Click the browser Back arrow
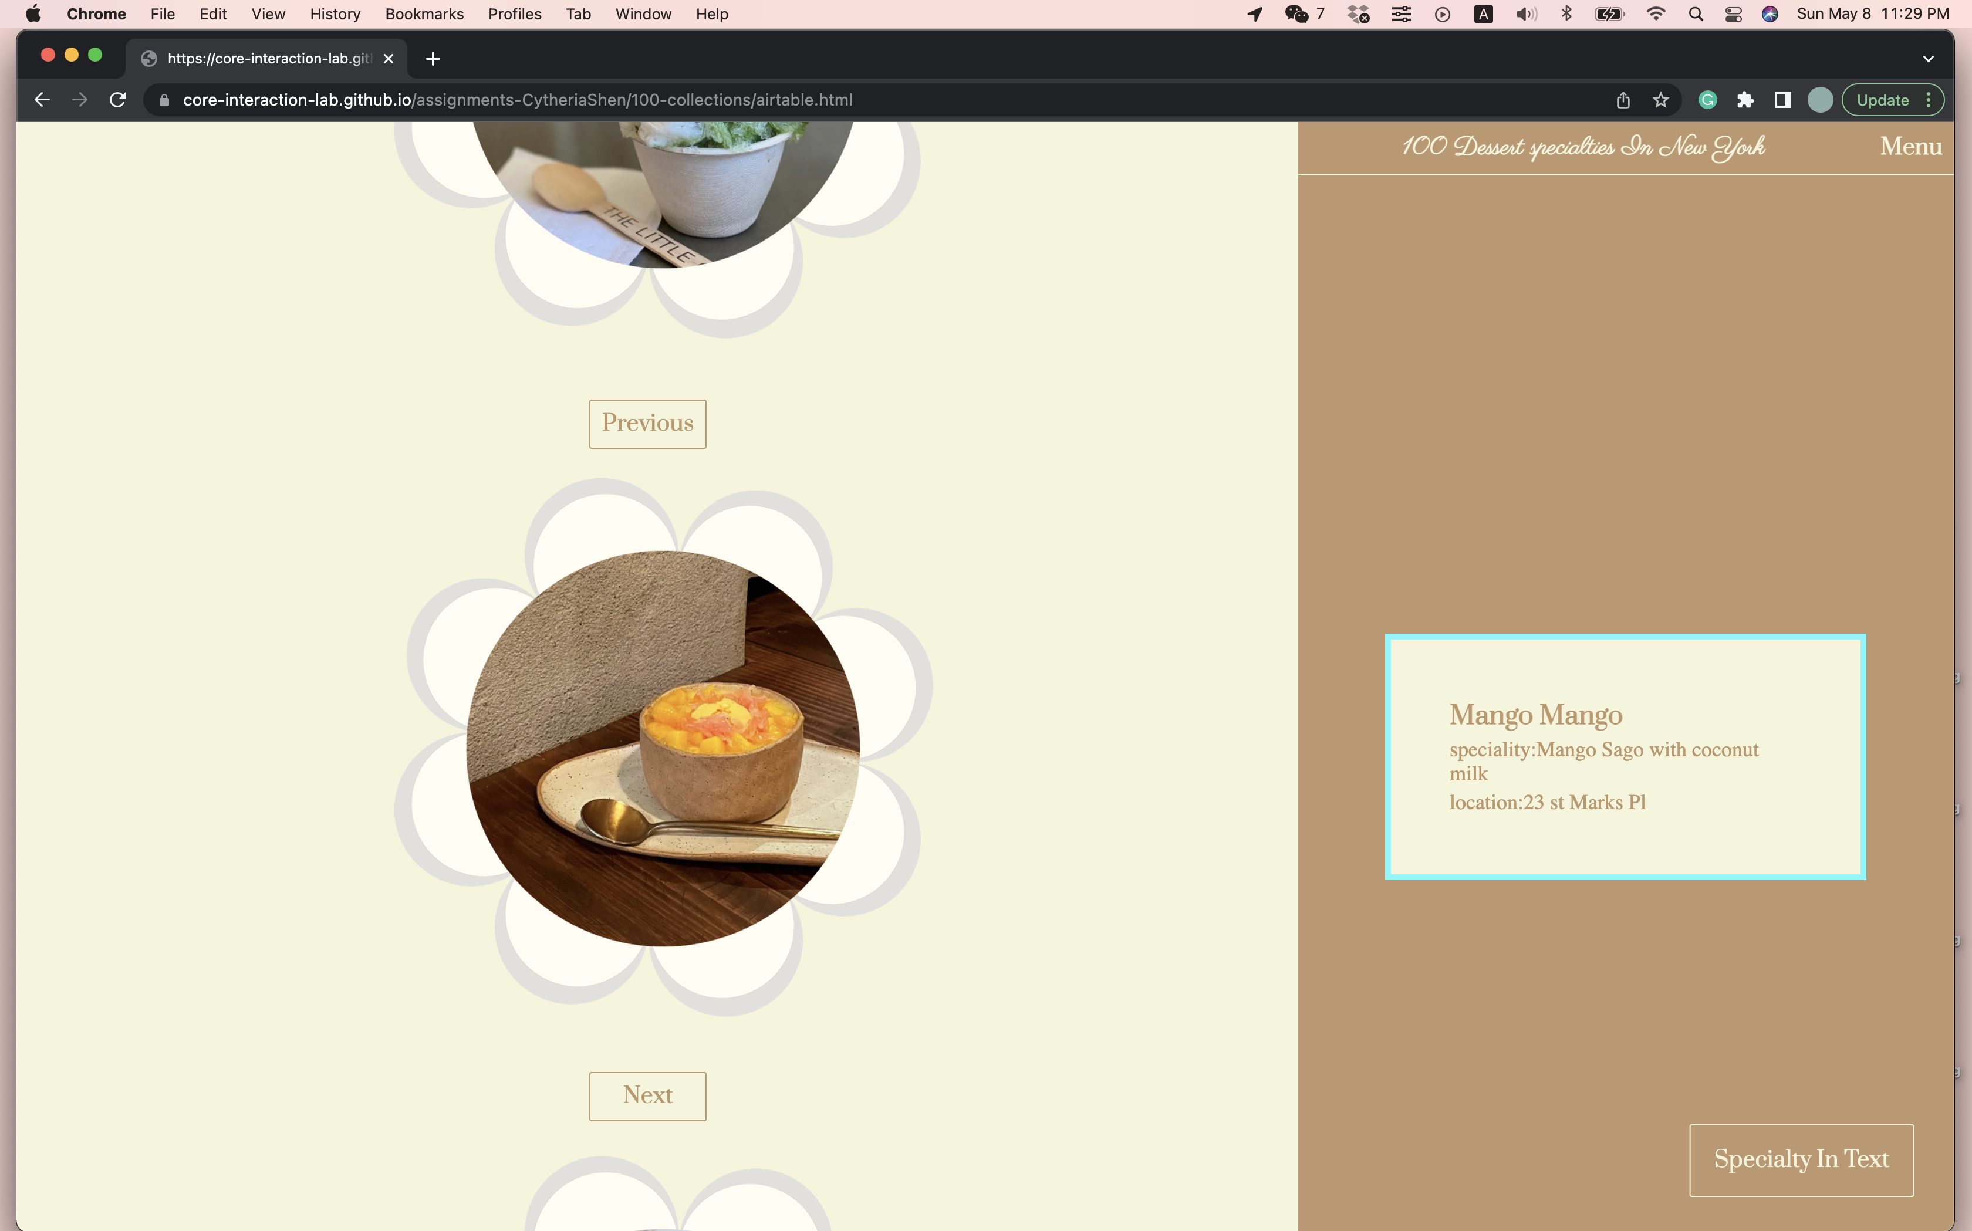The width and height of the screenshot is (1972, 1231). [x=42, y=100]
